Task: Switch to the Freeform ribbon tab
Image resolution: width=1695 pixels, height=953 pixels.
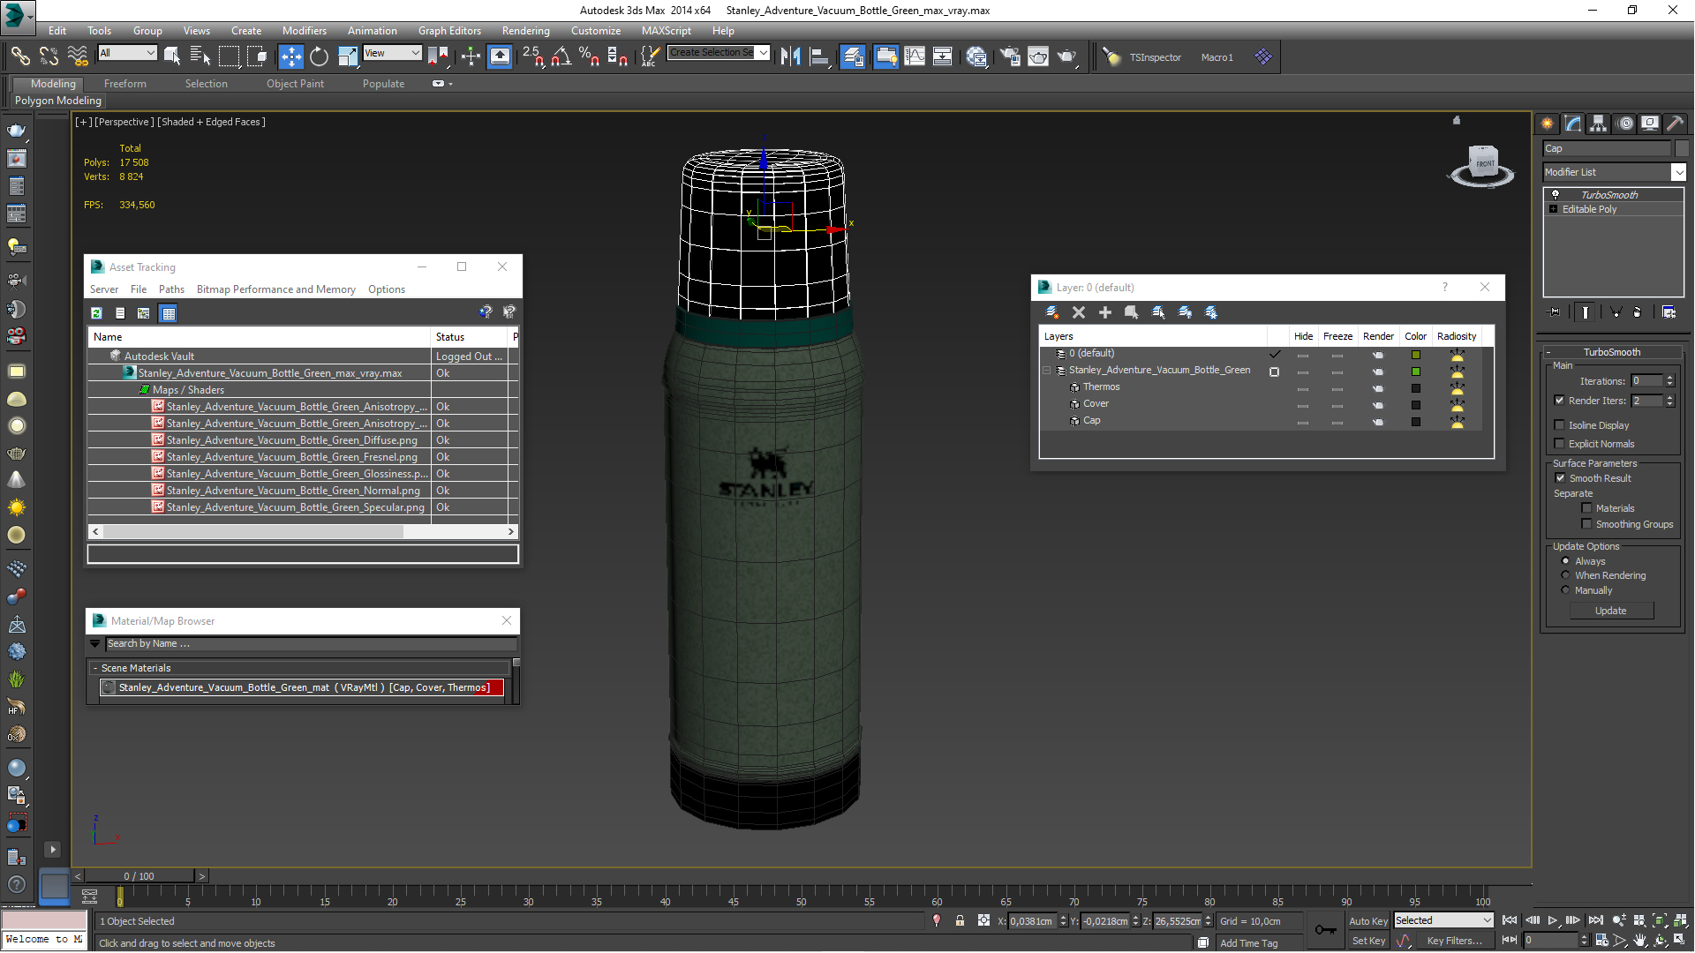Action: pyautogui.click(x=125, y=84)
